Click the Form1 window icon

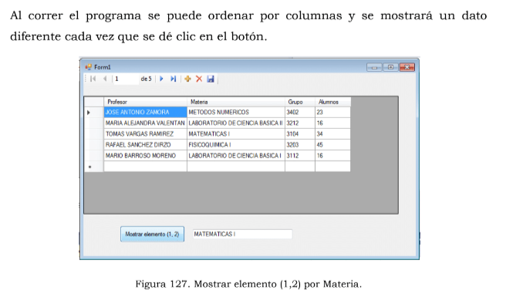pyautogui.click(x=88, y=67)
